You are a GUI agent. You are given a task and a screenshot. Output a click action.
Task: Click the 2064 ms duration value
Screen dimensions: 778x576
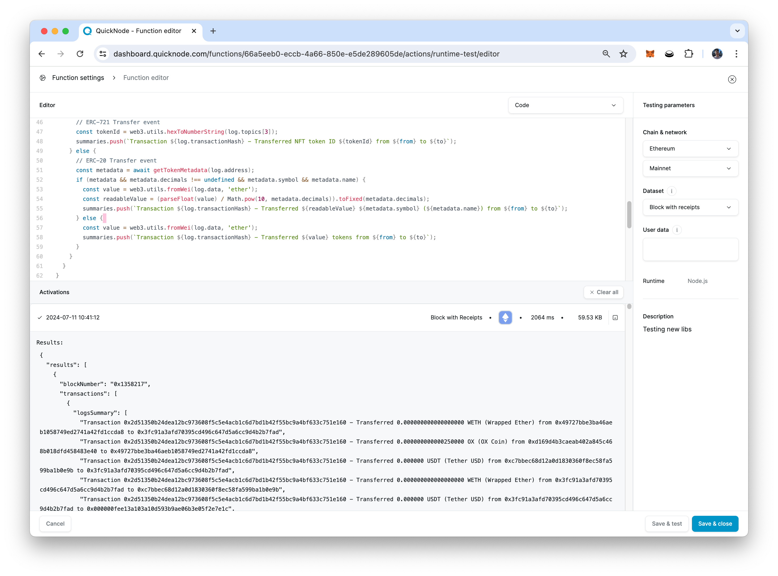[542, 318]
